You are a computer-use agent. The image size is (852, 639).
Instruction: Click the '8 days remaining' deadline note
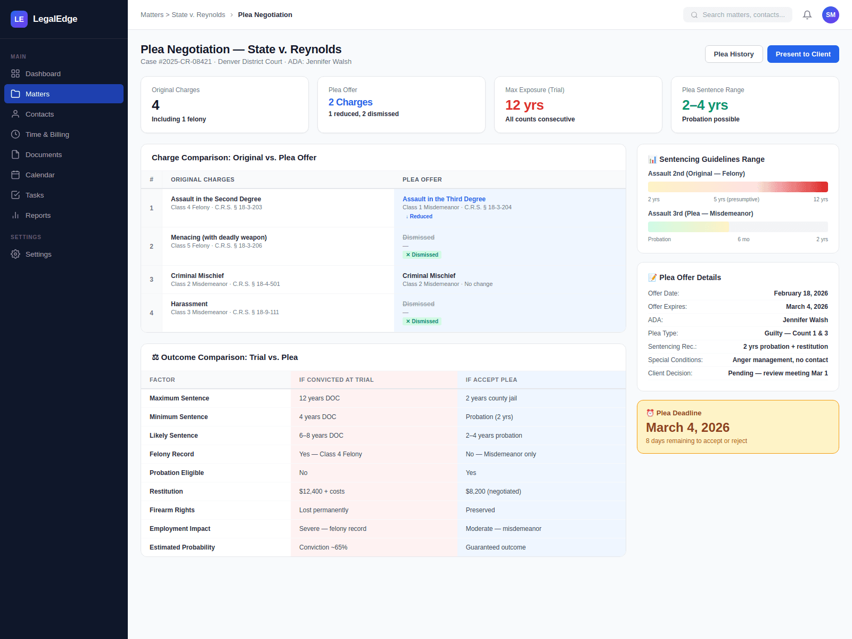point(697,441)
